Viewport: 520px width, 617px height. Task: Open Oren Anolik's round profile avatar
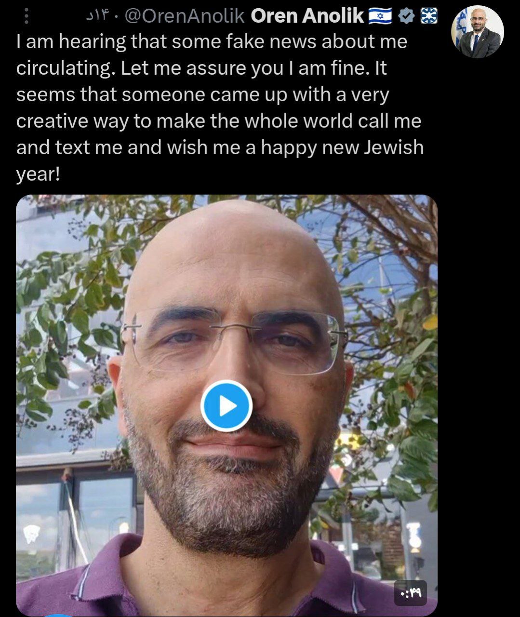point(477,32)
